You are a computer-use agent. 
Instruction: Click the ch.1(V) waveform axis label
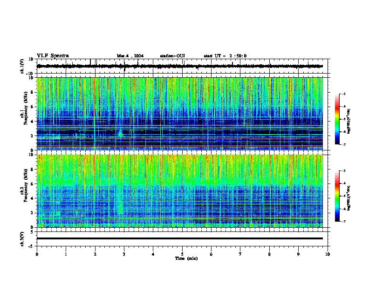point(22,66)
